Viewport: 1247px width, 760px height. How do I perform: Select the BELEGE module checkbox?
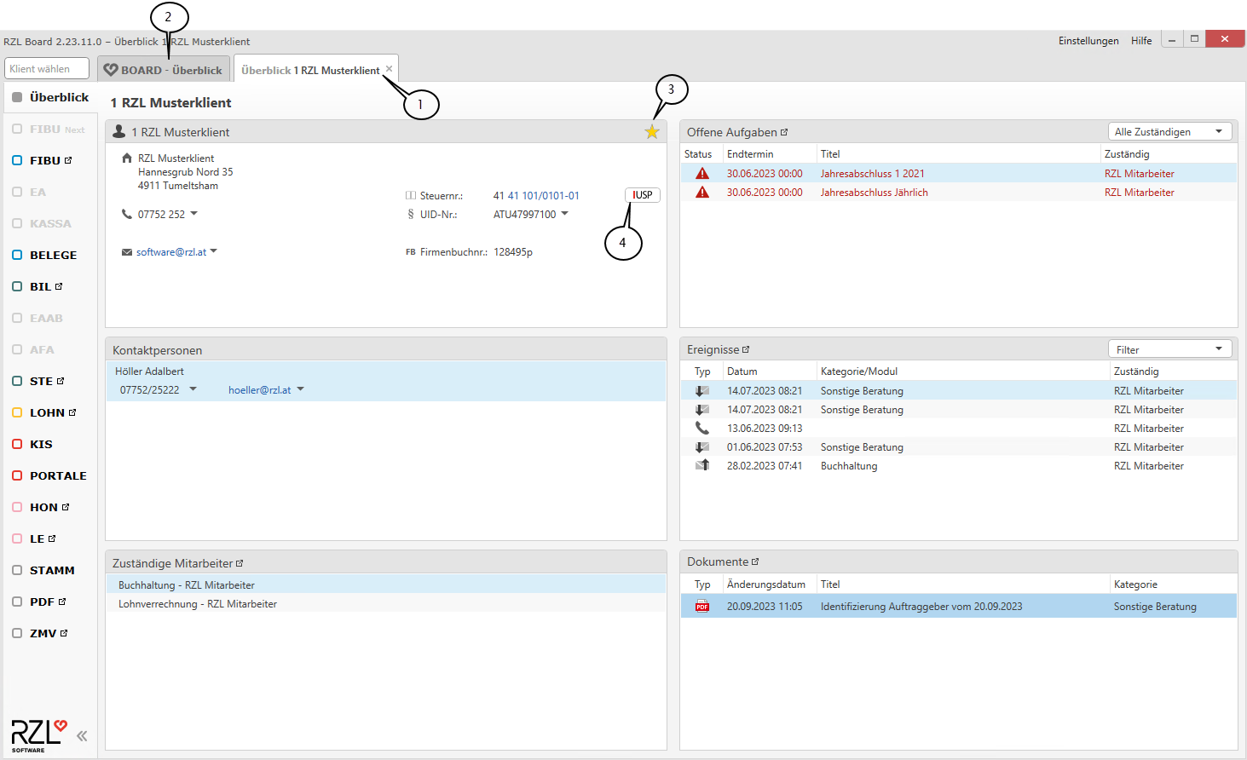pos(17,255)
